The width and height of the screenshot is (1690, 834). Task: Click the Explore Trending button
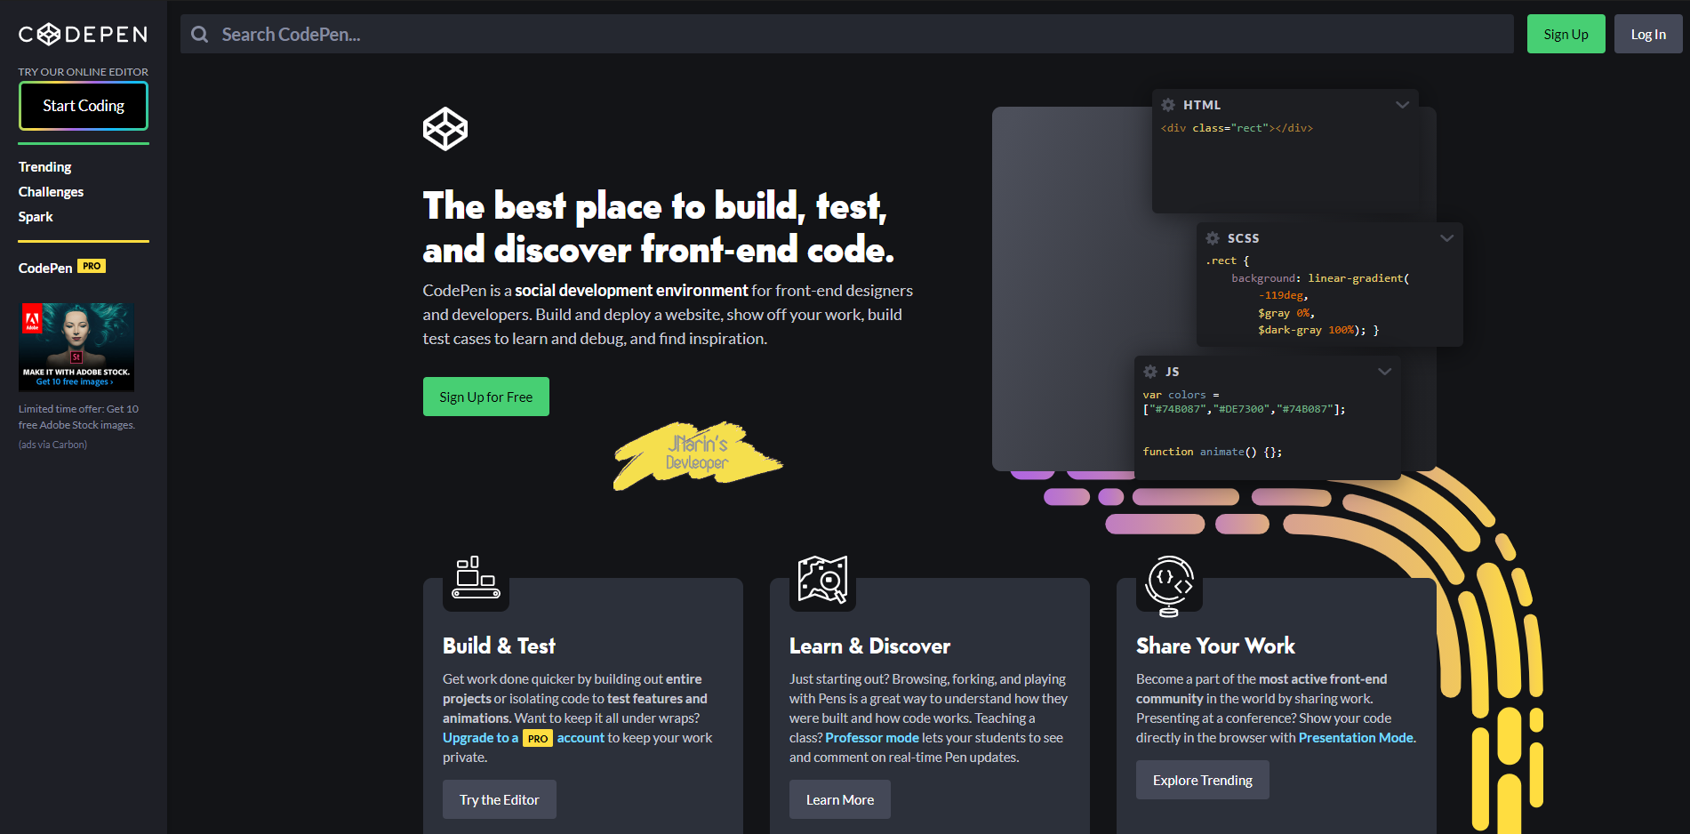pyautogui.click(x=1202, y=780)
